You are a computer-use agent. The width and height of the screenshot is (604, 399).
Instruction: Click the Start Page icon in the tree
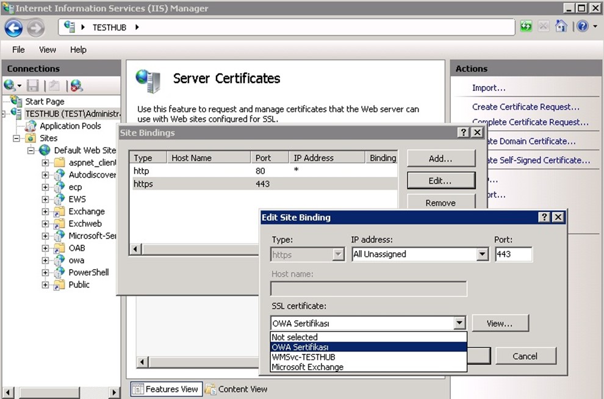(16, 101)
